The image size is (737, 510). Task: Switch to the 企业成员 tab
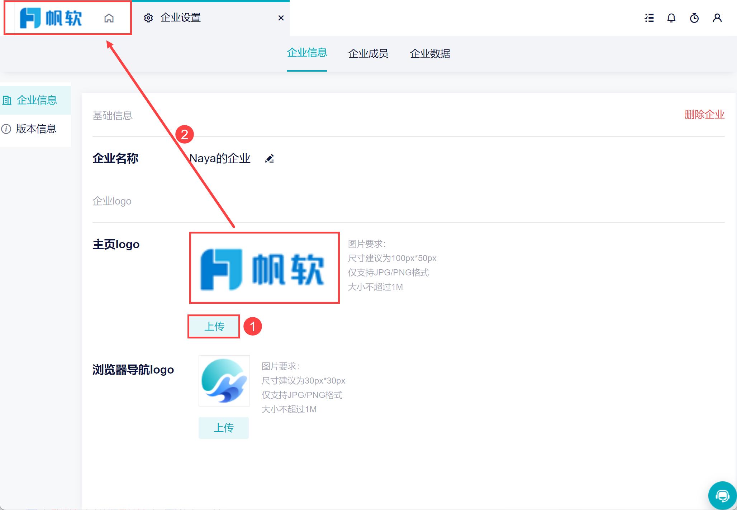point(368,53)
